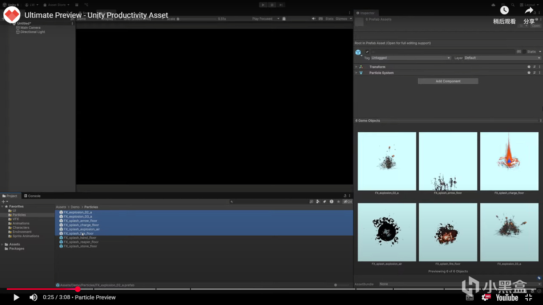Toggle YouTube subtitles button
The image size is (543, 305).
click(470, 297)
